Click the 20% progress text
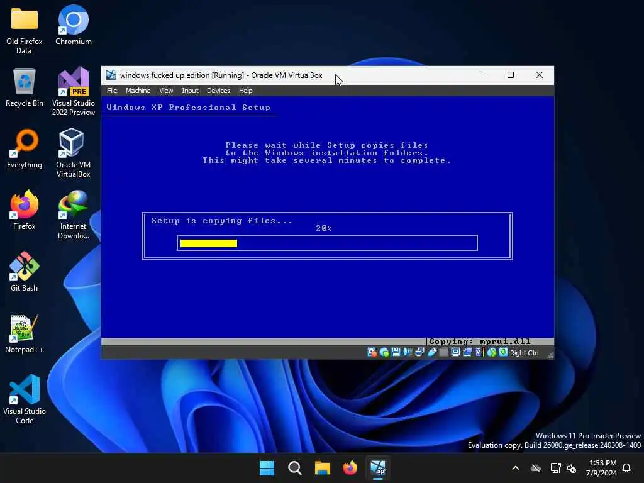This screenshot has height=483, width=644. (x=324, y=228)
